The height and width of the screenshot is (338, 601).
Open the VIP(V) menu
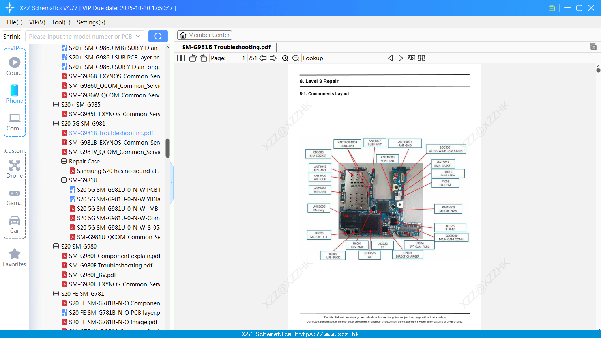[x=37, y=22]
